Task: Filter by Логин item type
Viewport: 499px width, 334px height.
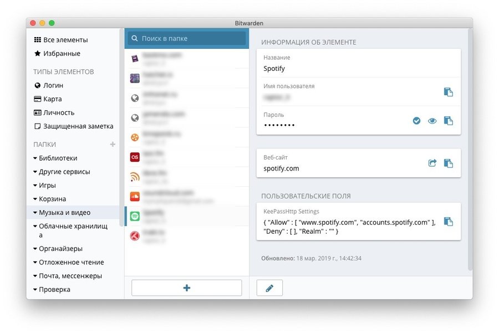Action: pos(49,85)
